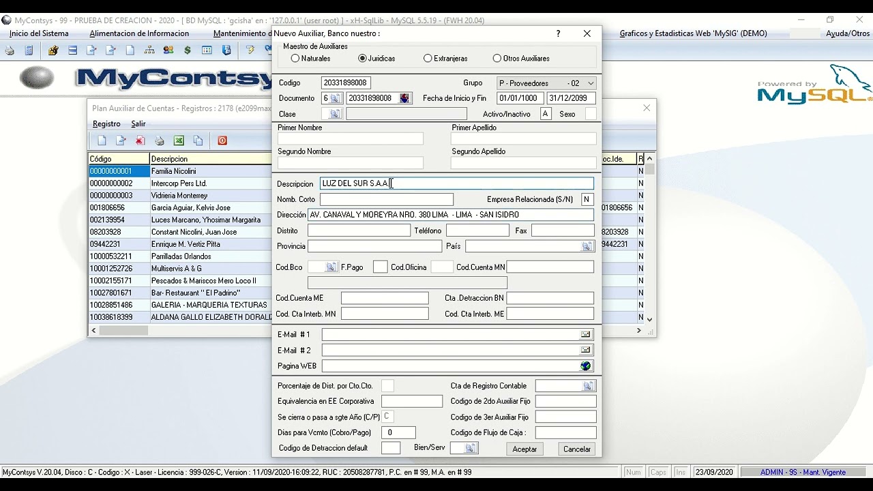873x491 pixels.
Task: Select the Naturales radio button
Action: (295, 59)
